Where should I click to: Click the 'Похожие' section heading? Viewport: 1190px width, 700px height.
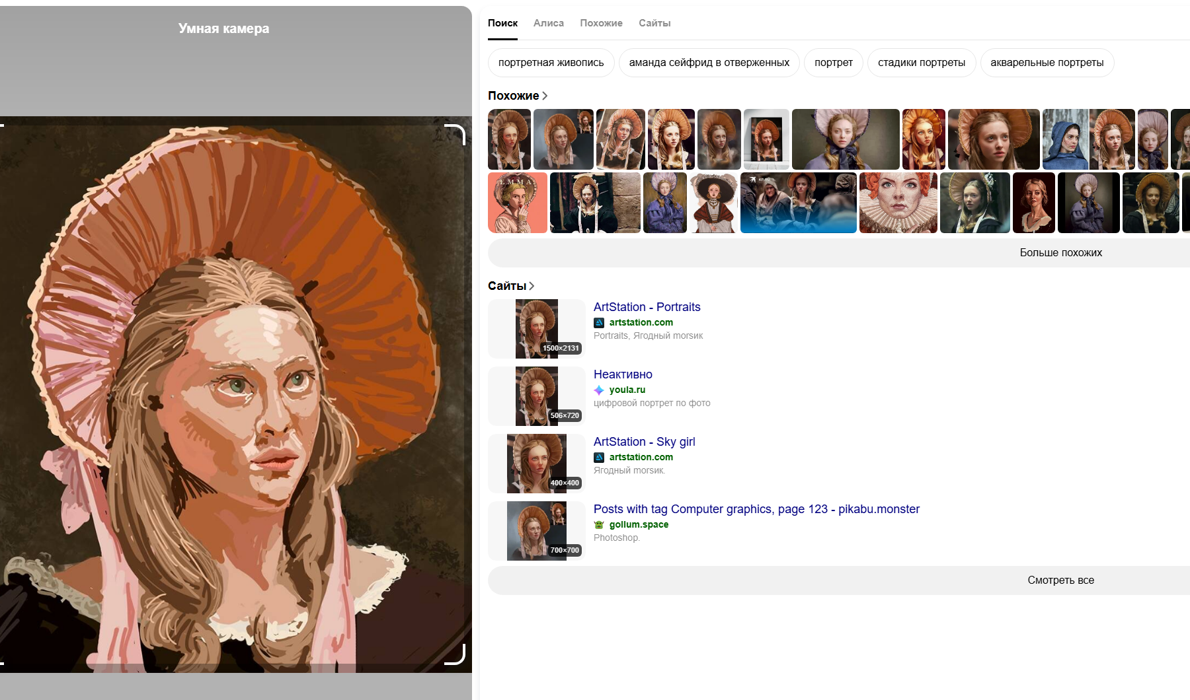point(513,96)
